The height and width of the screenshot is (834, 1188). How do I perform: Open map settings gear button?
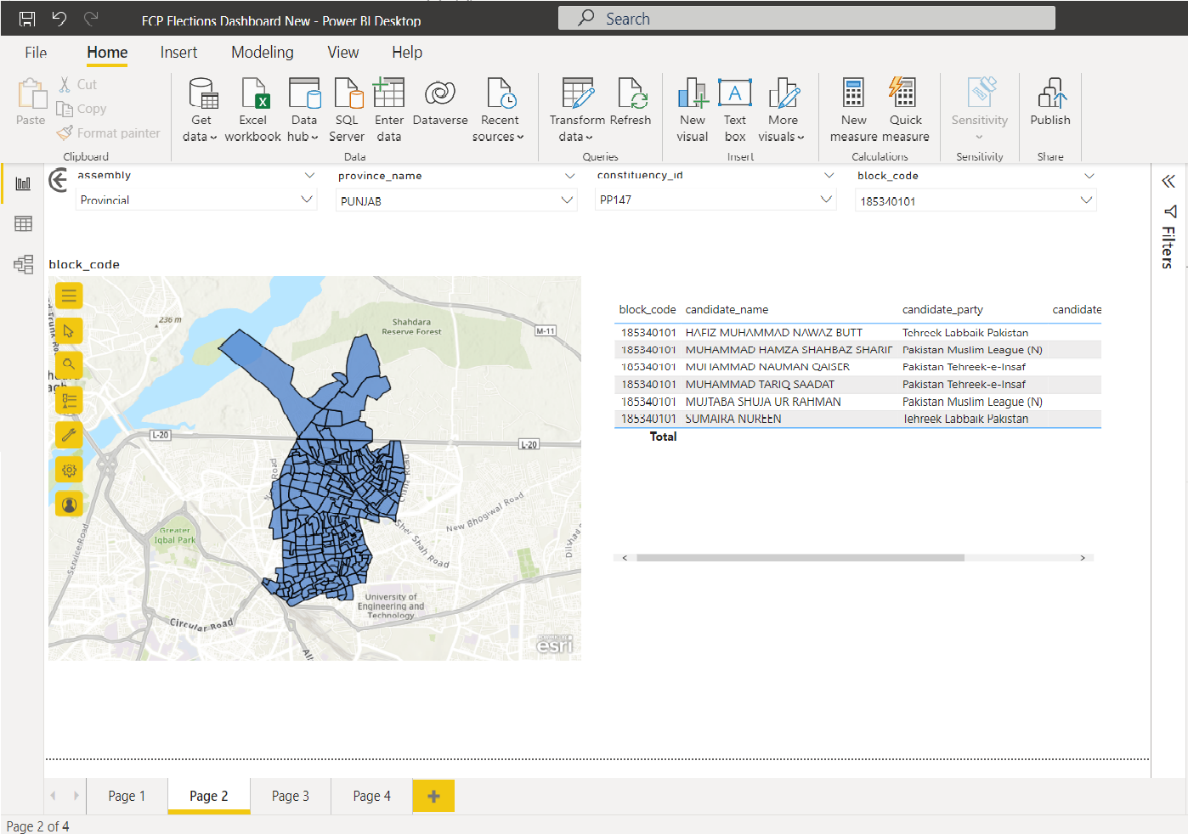click(x=69, y=470)
